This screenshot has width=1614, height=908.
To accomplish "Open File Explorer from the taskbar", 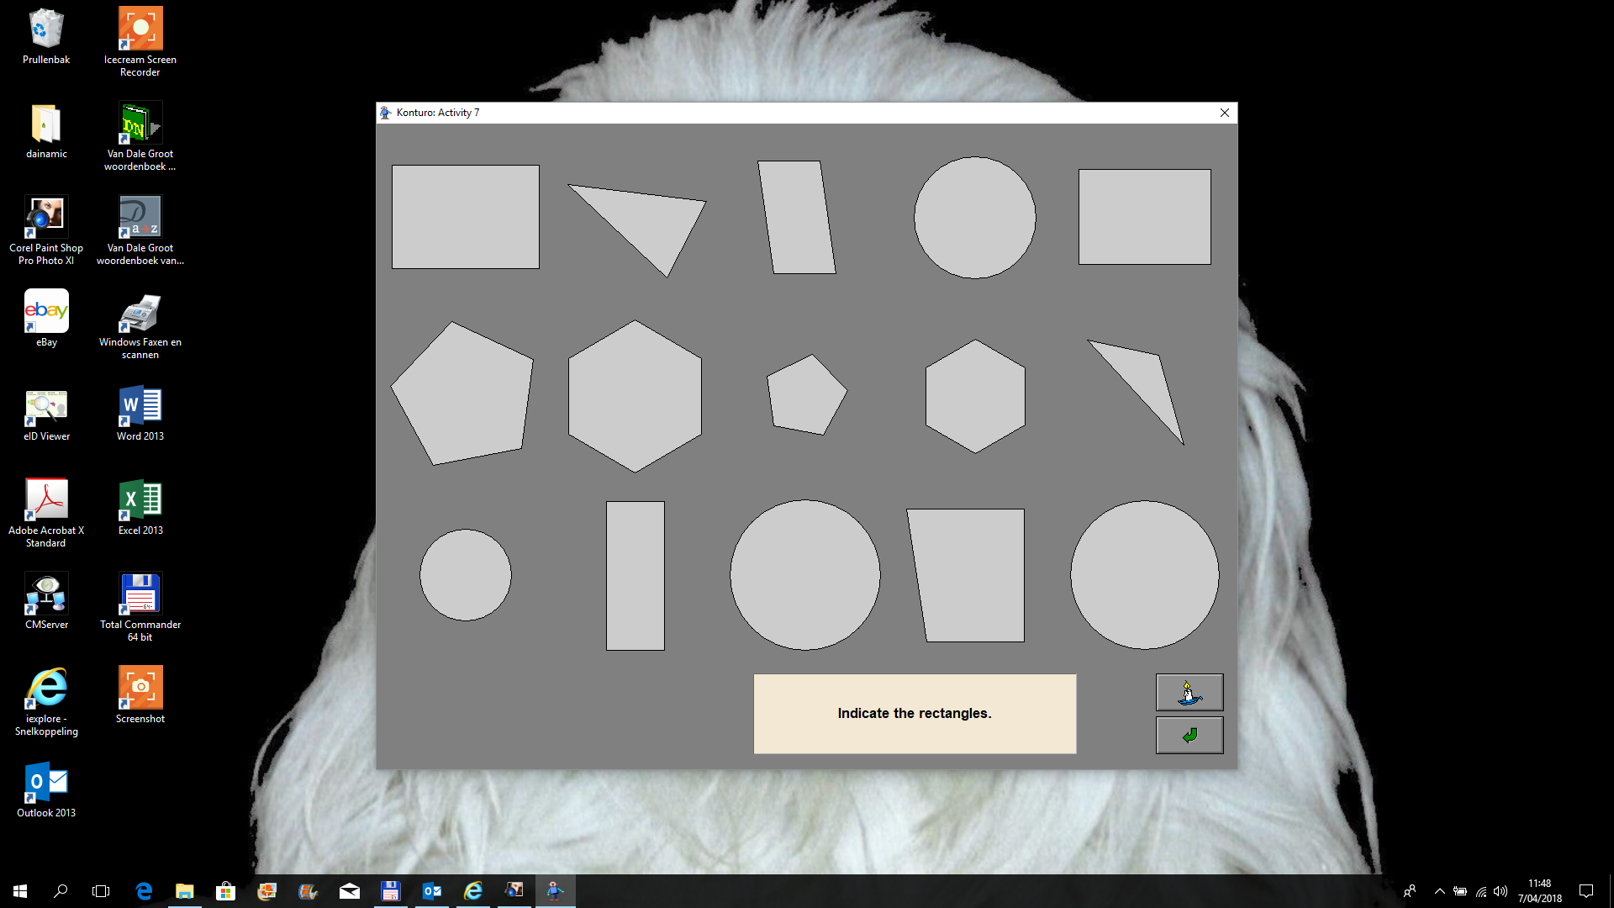I will click(185, 891).
